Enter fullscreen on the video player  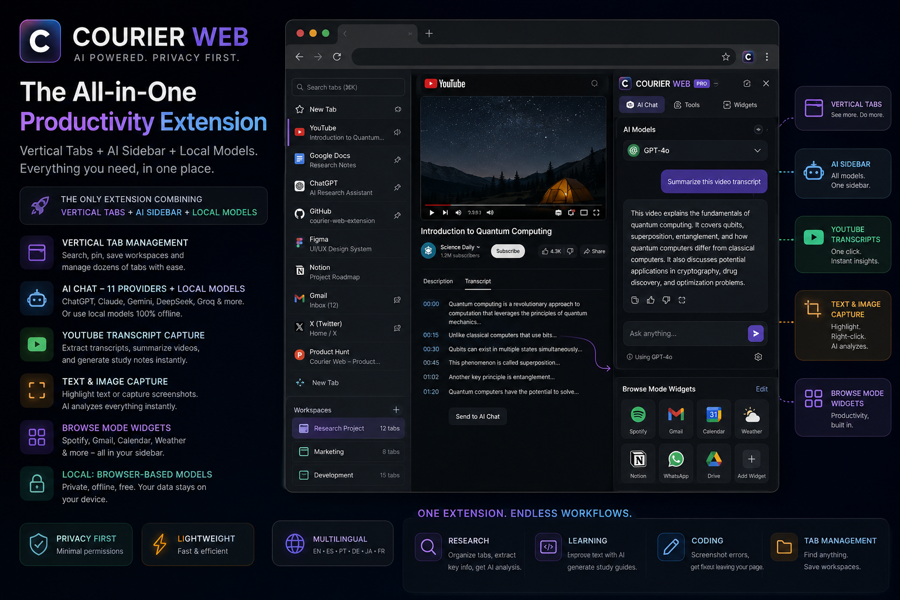[x=596, y=213]
